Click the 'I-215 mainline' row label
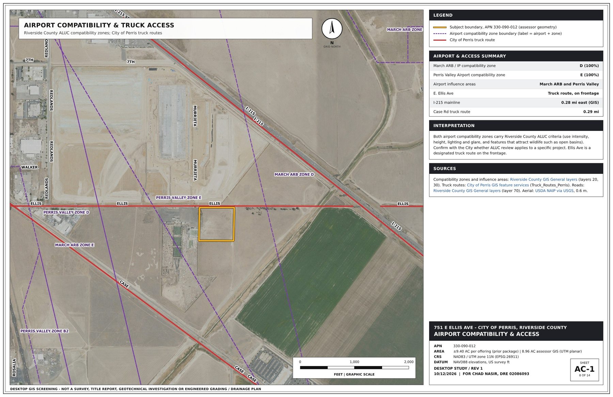The image size is (613, 397). tap(446, 103)
